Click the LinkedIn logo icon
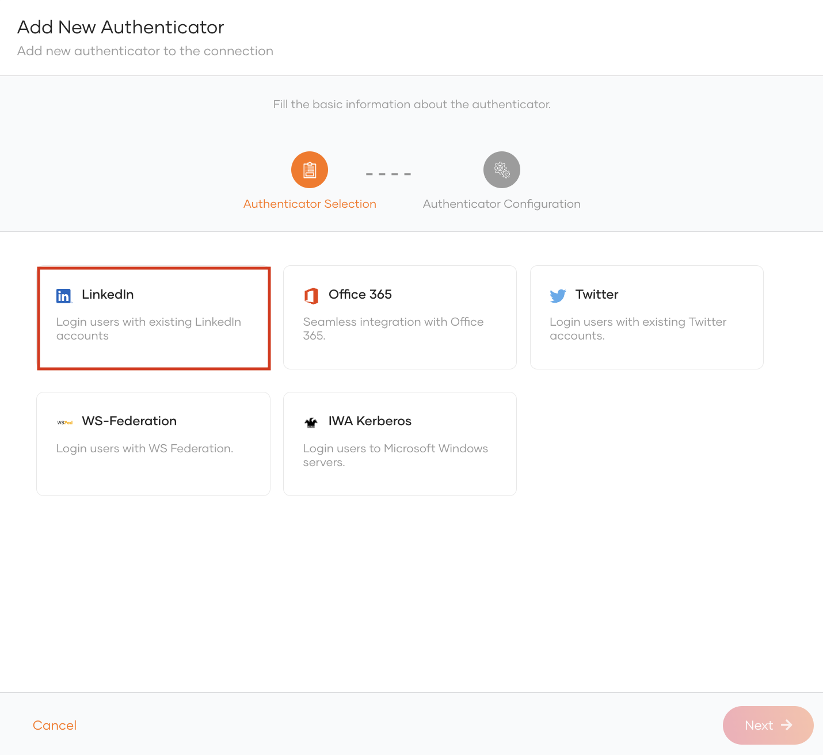This screenshot has height=755, width=823. (x=64, y=296)
